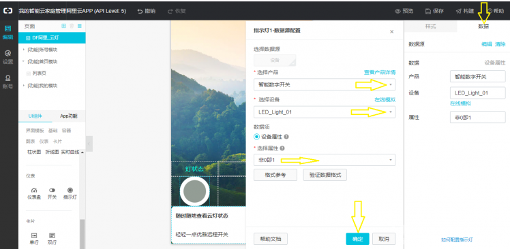Select the 设备属性 radio button
Image resolution: width=510 pixels, height=249 pixels.
(256, 137)
